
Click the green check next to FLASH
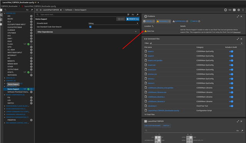tap(28, 44)
